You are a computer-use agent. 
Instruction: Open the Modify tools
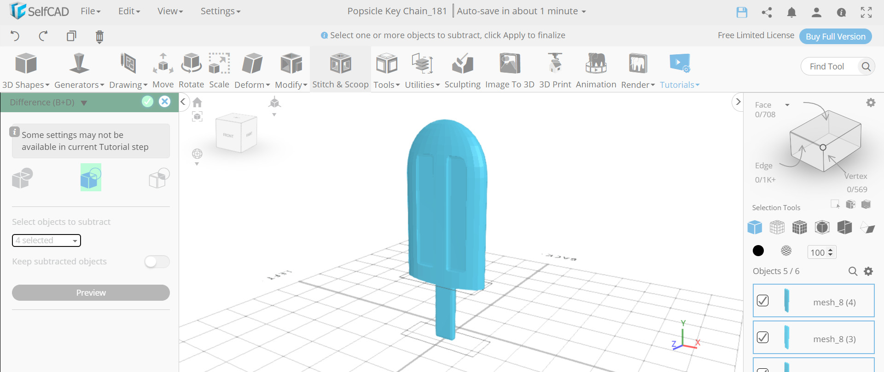[291, 70]
